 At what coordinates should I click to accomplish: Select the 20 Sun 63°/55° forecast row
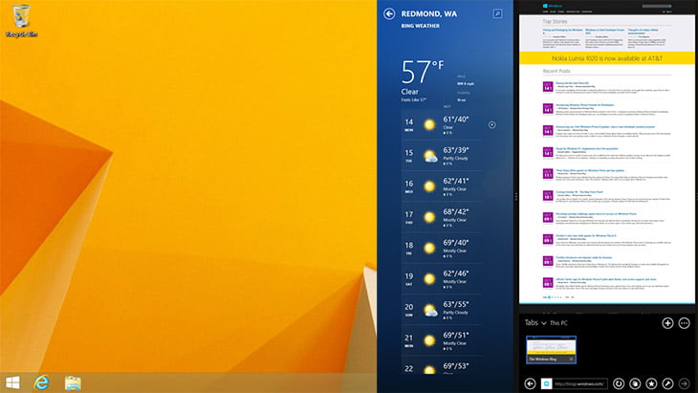pos(442,310)
